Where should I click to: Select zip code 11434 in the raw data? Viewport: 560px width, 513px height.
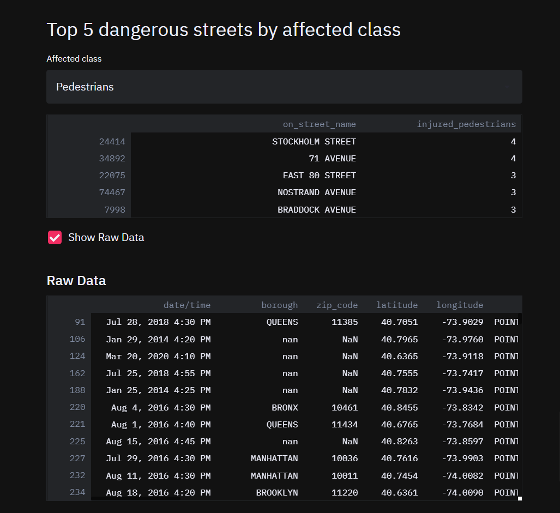[344, 424]
